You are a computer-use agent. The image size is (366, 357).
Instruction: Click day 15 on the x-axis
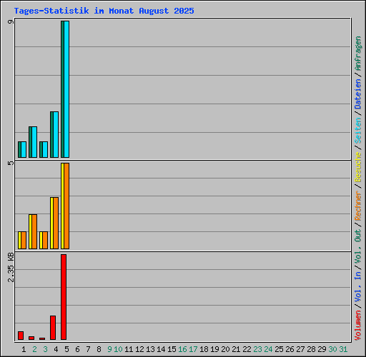coord(172,349)
